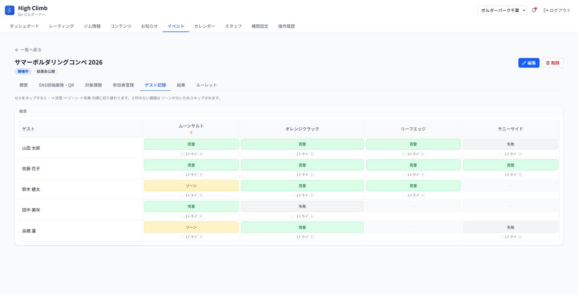The width and height of the screenshot is (578, 294).
Task: Switch to the SNS投稿画像・QR tab
Action: pos(56,85)
